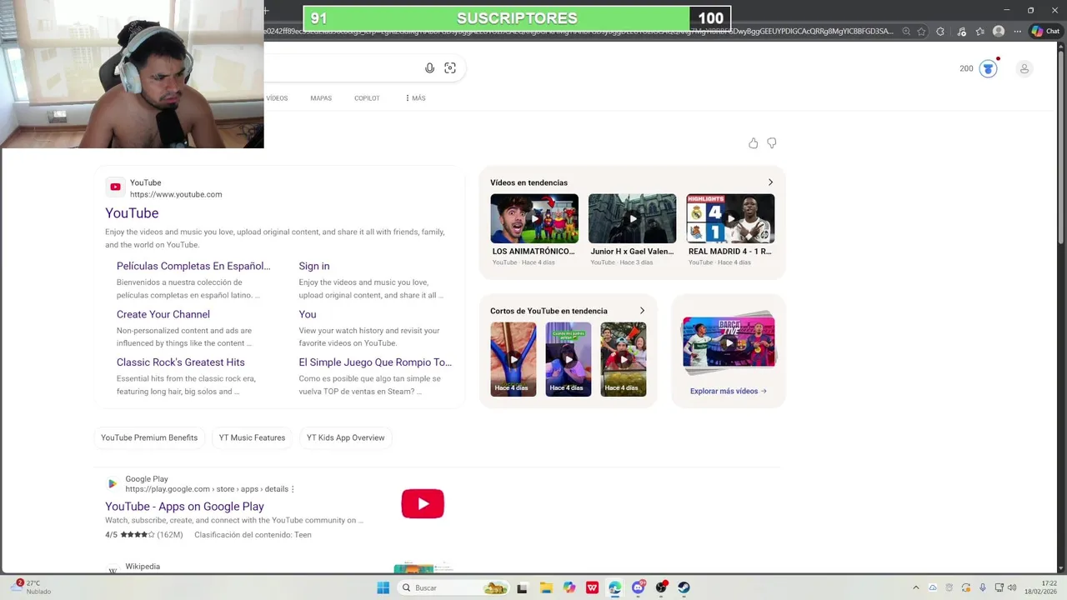Add page to favorites with star icon

921,32
